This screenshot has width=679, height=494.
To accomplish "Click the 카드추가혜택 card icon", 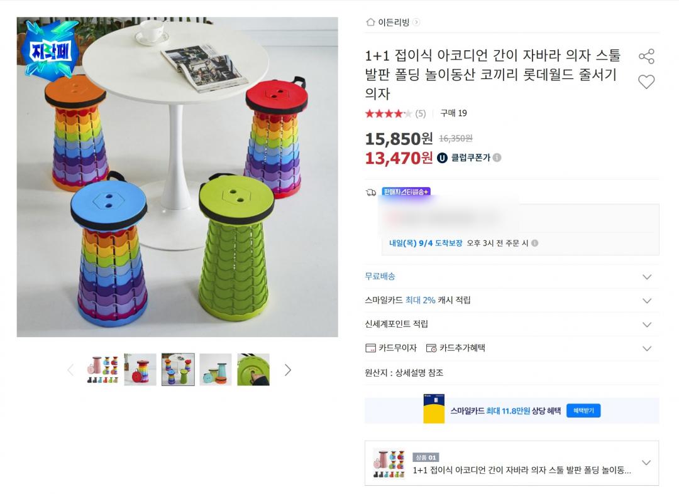I will (431, 348).
